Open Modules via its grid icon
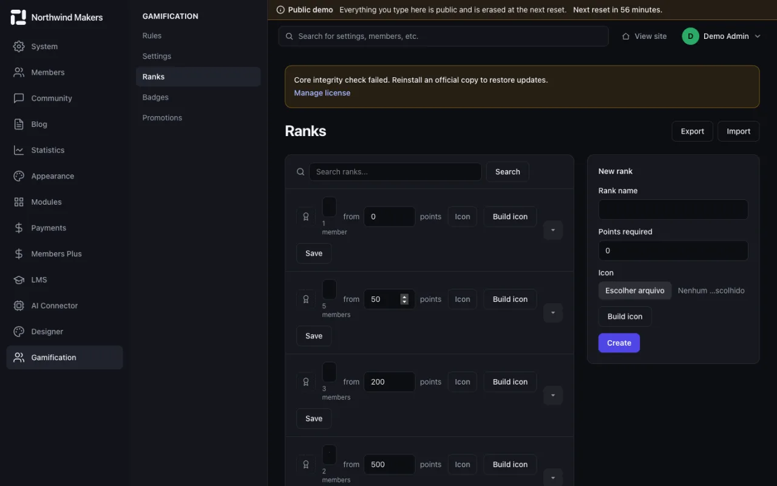 (19, 202)
